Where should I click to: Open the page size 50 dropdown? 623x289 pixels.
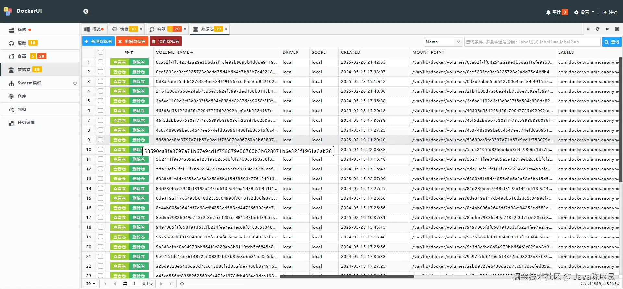click(91, 283)
